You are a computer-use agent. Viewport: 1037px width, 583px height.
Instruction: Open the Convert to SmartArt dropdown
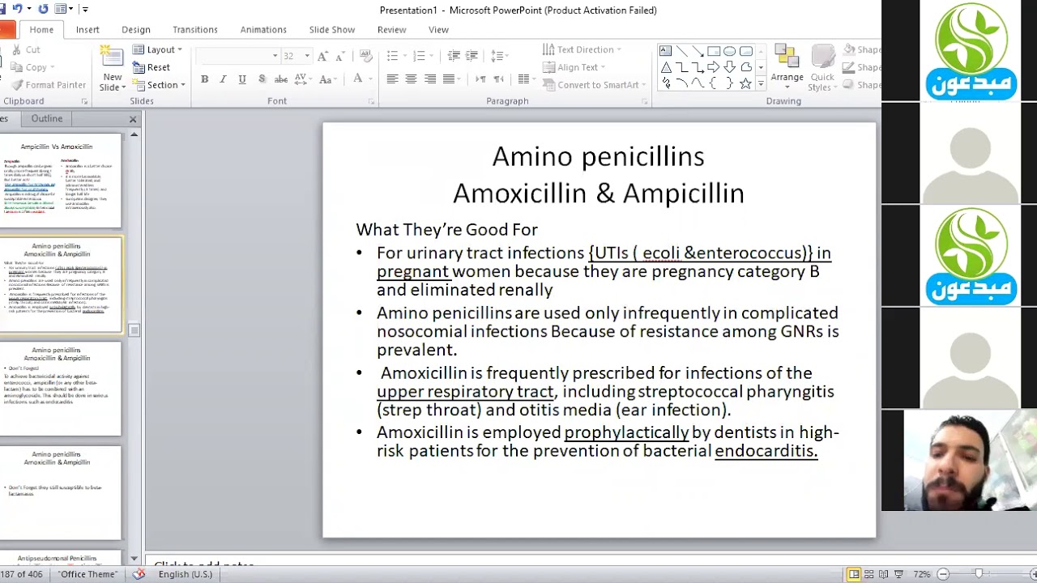595,85
